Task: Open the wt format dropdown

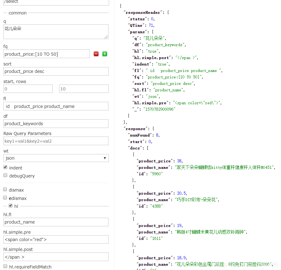Action: [56, 158]
